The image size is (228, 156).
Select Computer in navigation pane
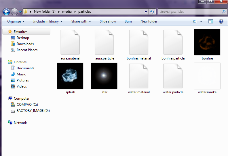[22, 99]
